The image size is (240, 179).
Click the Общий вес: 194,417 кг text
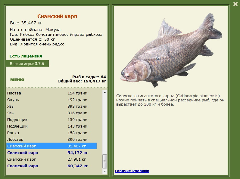82,81
